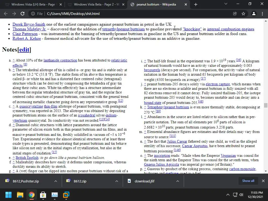Expand options chevron for B612,Pushster.zip
Viewport: 268px width, 201px height.
[56, 181]
